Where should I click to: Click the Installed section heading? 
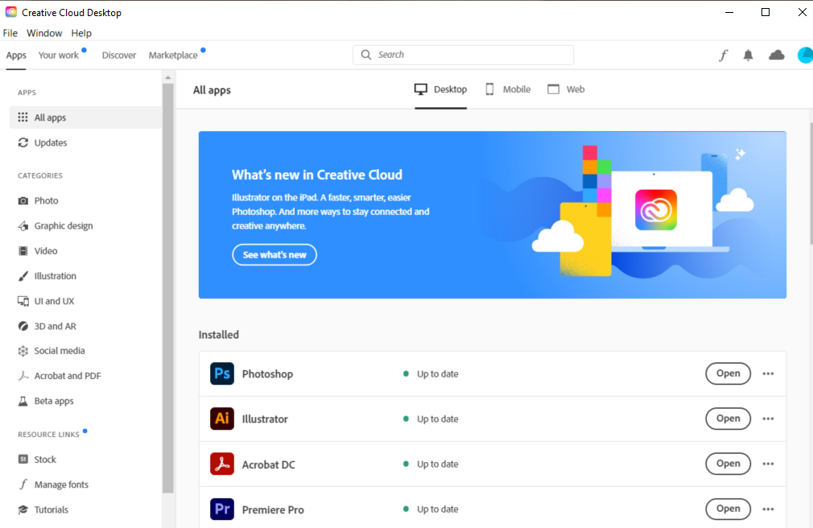tap(219, 335)
